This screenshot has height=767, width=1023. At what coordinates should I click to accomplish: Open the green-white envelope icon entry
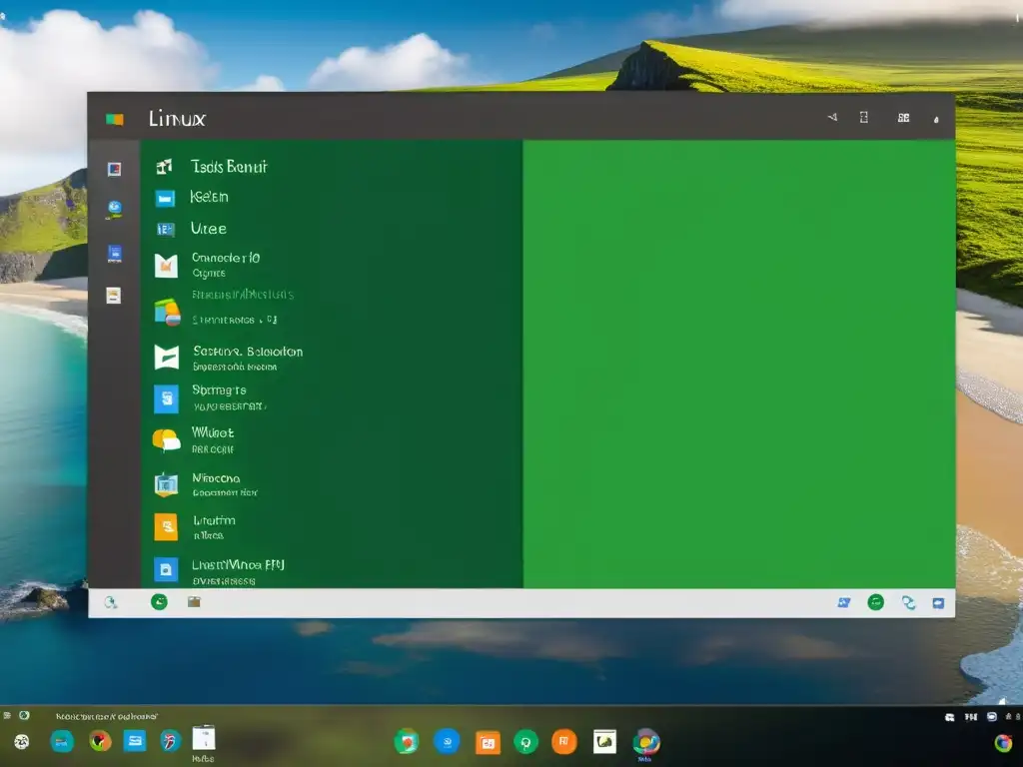pos(167,357)
